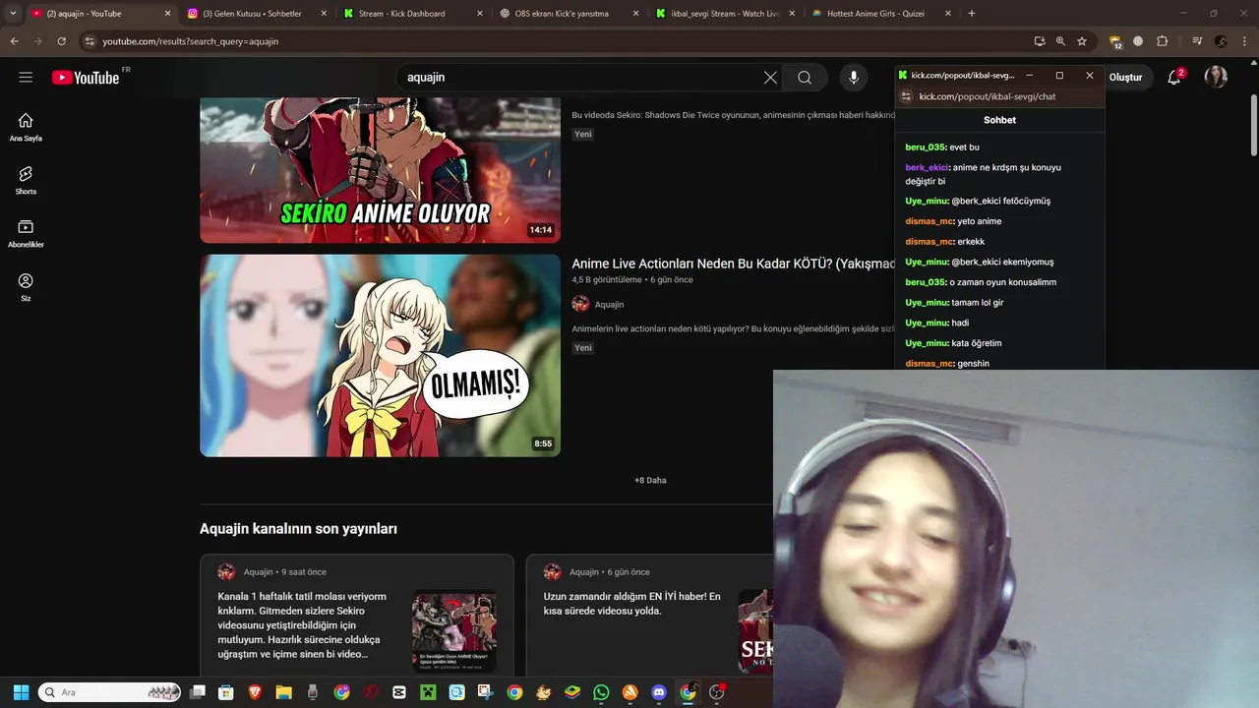This screenshot has height=708, width=1259.
Task: Open OBS Studio from taskbar
Action: pyautogui.click(x=716, y=692)
